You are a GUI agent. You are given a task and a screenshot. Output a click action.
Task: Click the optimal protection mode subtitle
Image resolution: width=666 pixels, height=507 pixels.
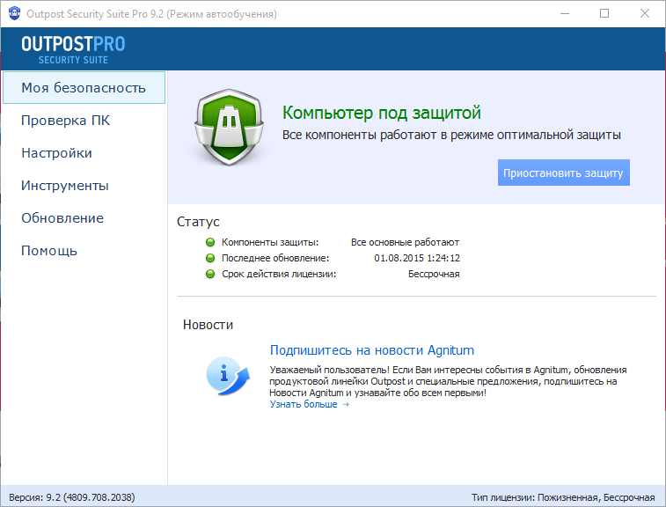pyautogui.click(x=451, y=135)
